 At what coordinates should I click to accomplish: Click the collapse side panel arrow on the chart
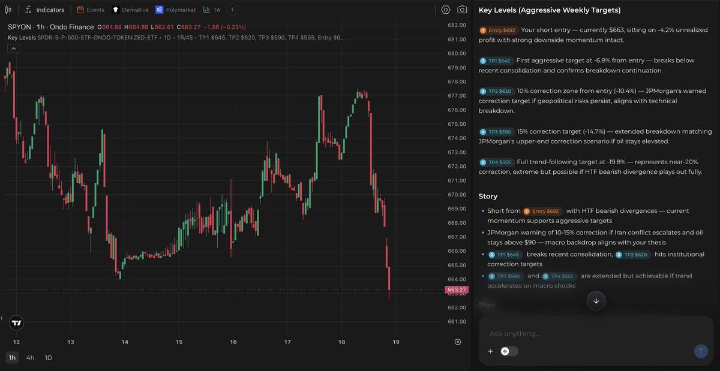tap(2, 318)
